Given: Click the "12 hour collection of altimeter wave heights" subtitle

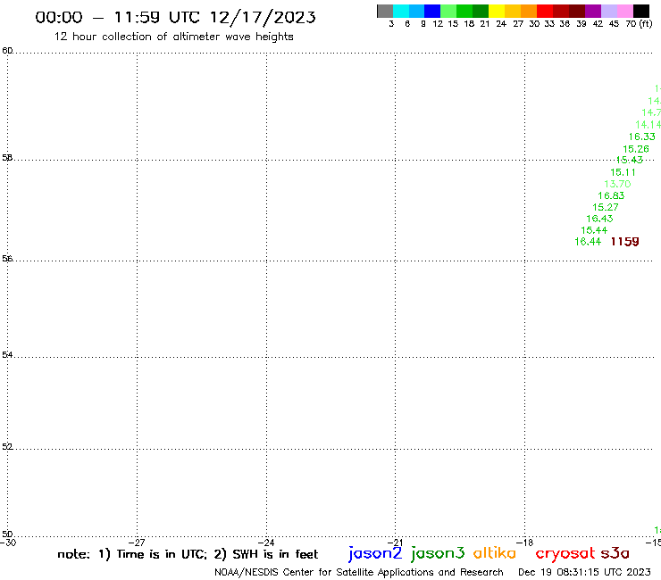Looking at the screenshot, I should coord(173,37).
